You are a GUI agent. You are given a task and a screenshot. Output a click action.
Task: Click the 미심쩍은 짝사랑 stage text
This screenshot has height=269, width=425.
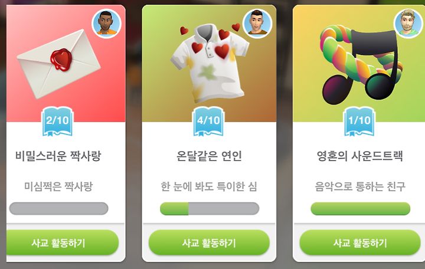pyautogui.click(x=58, y=186)
